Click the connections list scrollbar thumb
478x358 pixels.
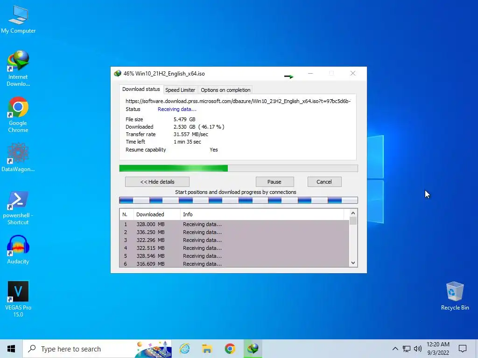point(353,220)
